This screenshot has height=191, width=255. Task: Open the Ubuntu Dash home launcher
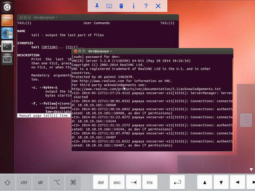pos(7,7)
